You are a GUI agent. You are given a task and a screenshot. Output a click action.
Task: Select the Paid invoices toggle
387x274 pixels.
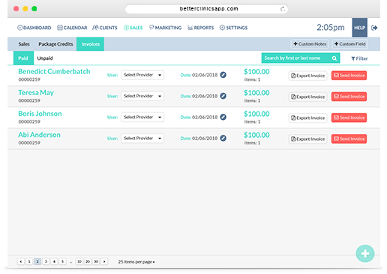pyautogui.click(x=23, y=58)
